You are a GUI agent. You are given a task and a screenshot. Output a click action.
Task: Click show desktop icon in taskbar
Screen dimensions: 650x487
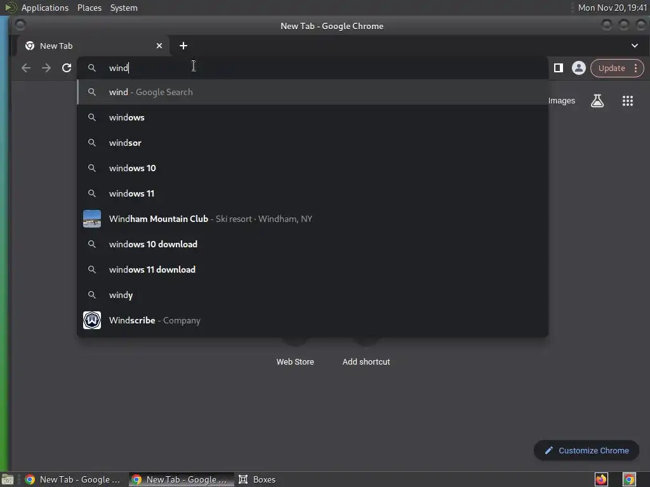(x=8, y=479)
